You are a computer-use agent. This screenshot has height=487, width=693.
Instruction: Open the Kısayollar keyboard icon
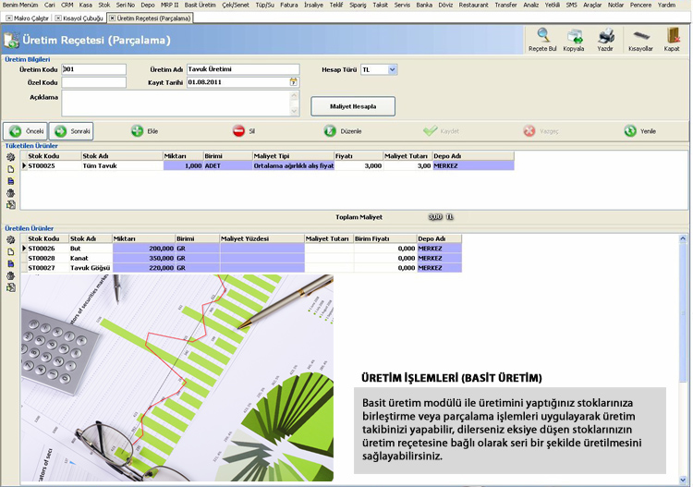click(640, 39)
